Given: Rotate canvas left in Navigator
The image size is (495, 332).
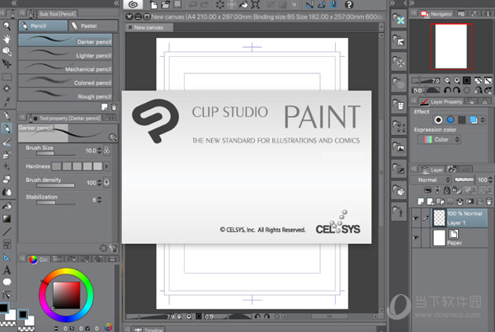Looking at the screenshot, I should tap(446, 91).
